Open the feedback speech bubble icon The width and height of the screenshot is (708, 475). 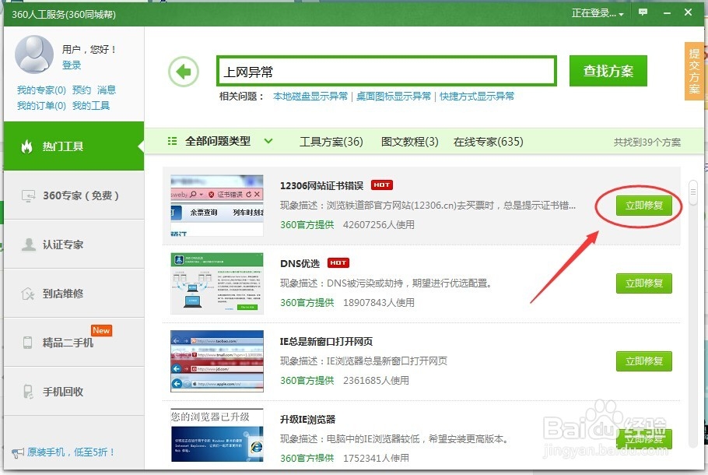click(x=643, y=12)
